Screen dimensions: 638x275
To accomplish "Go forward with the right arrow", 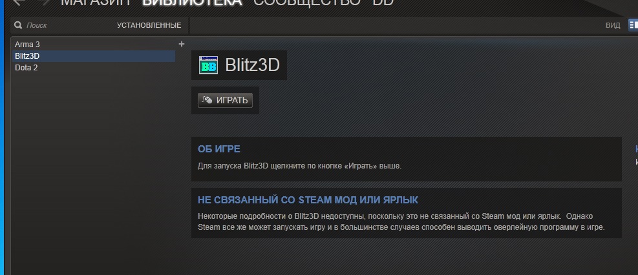I will (x=45, y=2).
